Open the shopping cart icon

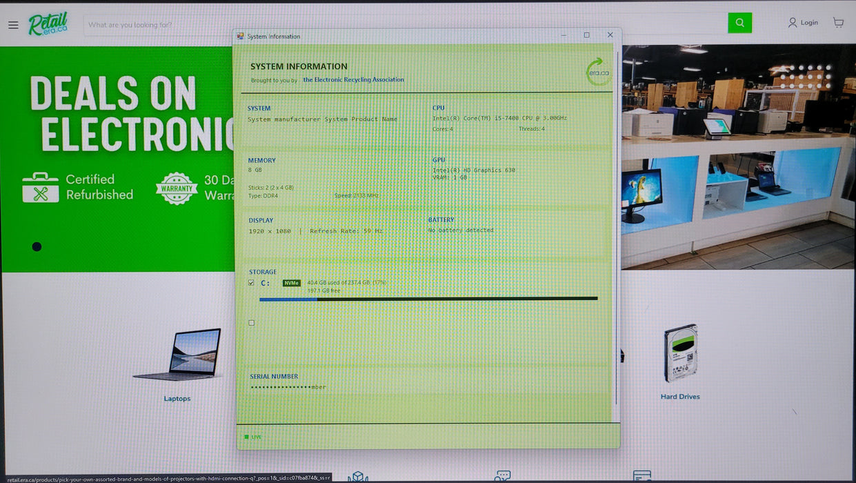(838, 23)
